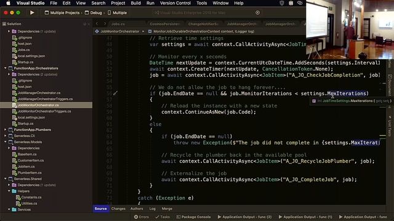Image resolution: width=394 pixels, height=221 pixels.
Task: Open the Project menu
Action: click(118, 3)
